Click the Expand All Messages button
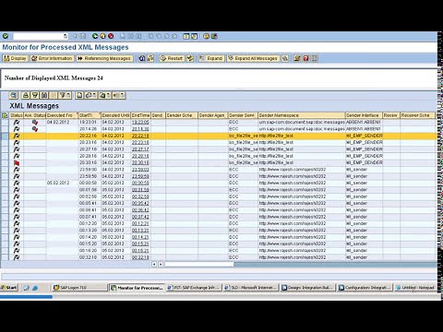This screenshot has height=332, width=443. (253, 58)
